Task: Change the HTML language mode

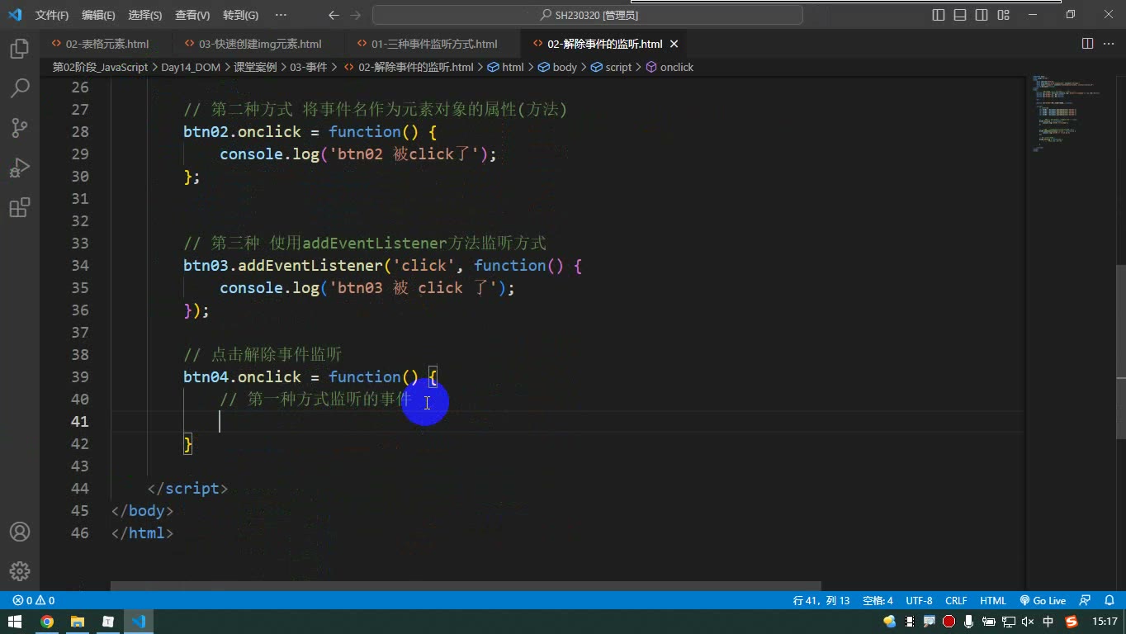Action: (993, 601)
